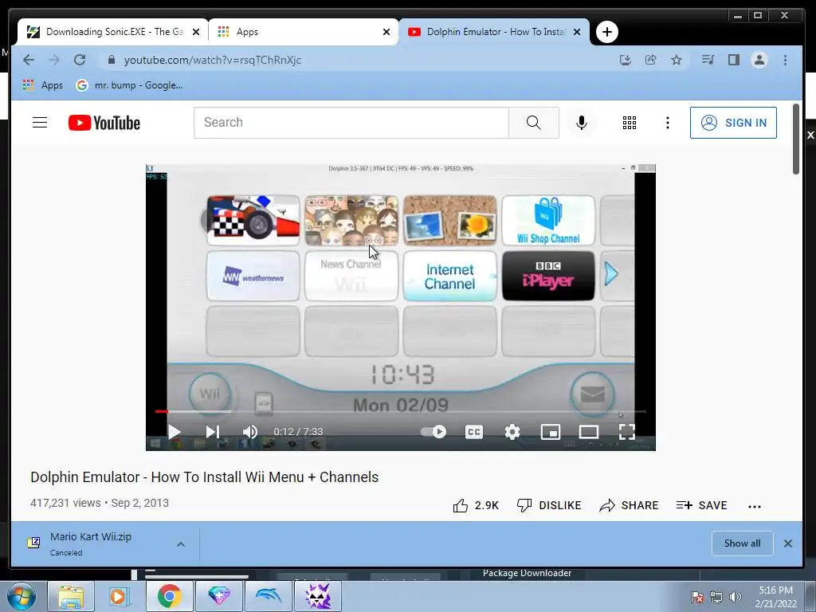This screenshot has width=816, height=612.
Task: Click DISLIKE on the video
Action: coord(549,505)
